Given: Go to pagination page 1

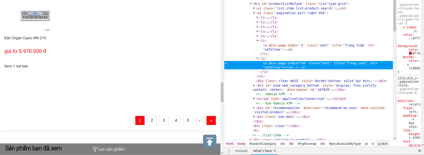Looking at the screenshot, I should (140, 120).
